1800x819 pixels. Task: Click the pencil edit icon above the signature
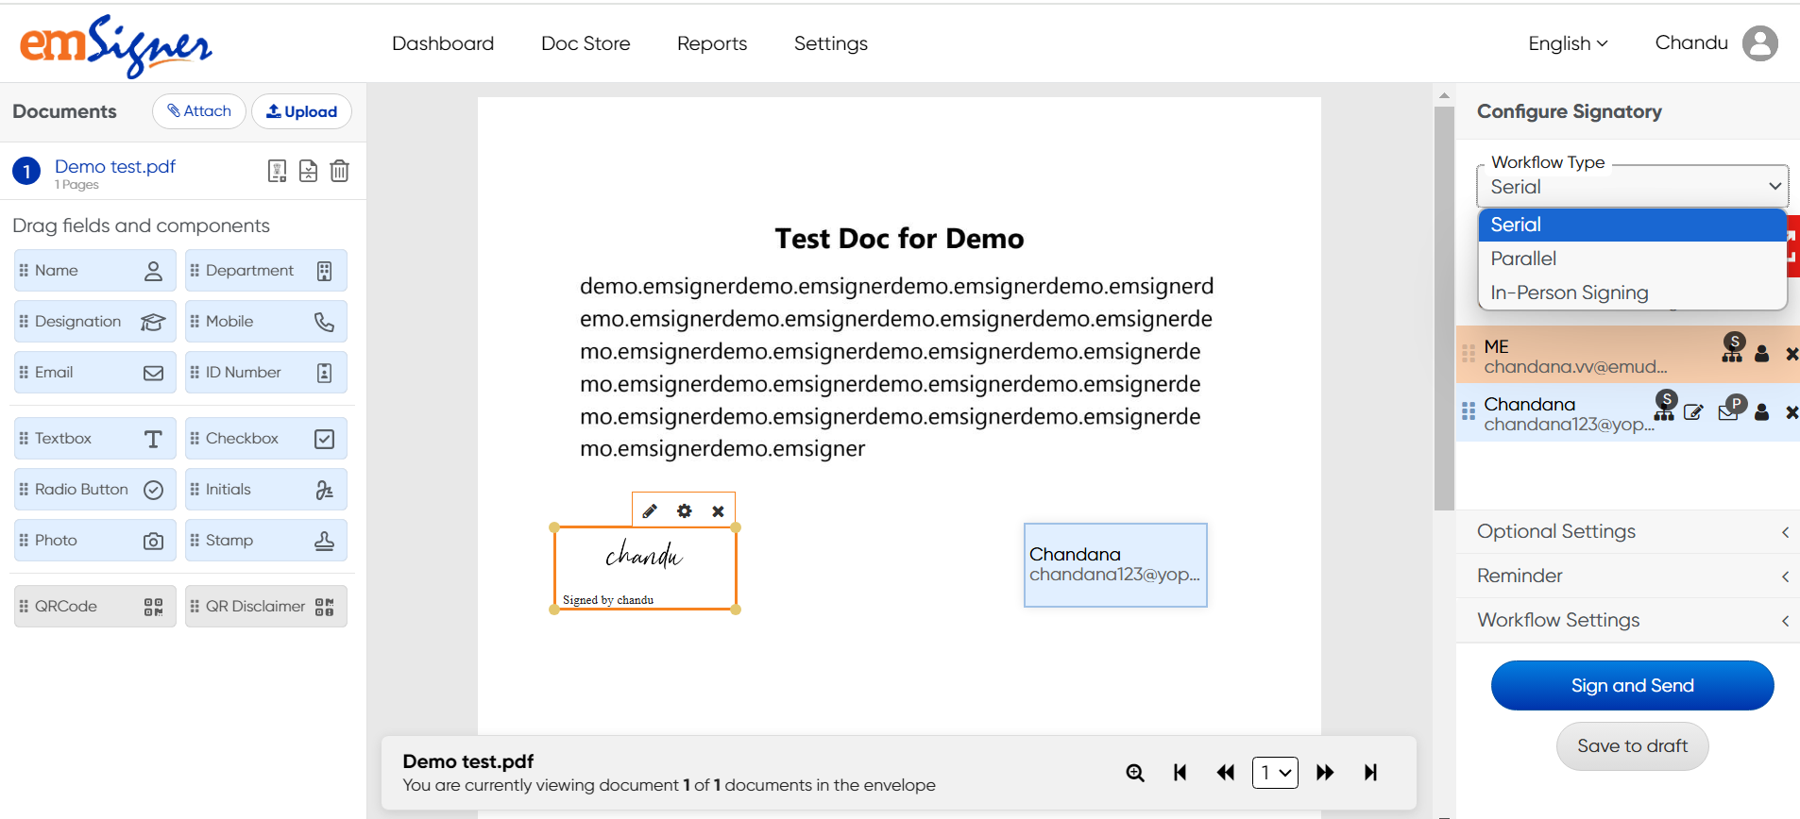pyautogui.click(x=650, y=511)
